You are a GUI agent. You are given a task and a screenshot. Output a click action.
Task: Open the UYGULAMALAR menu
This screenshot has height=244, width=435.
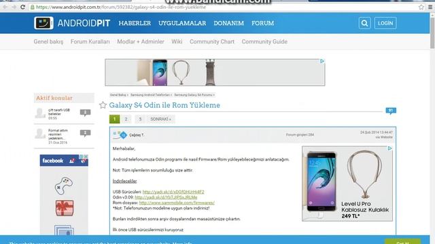point(182,23)
